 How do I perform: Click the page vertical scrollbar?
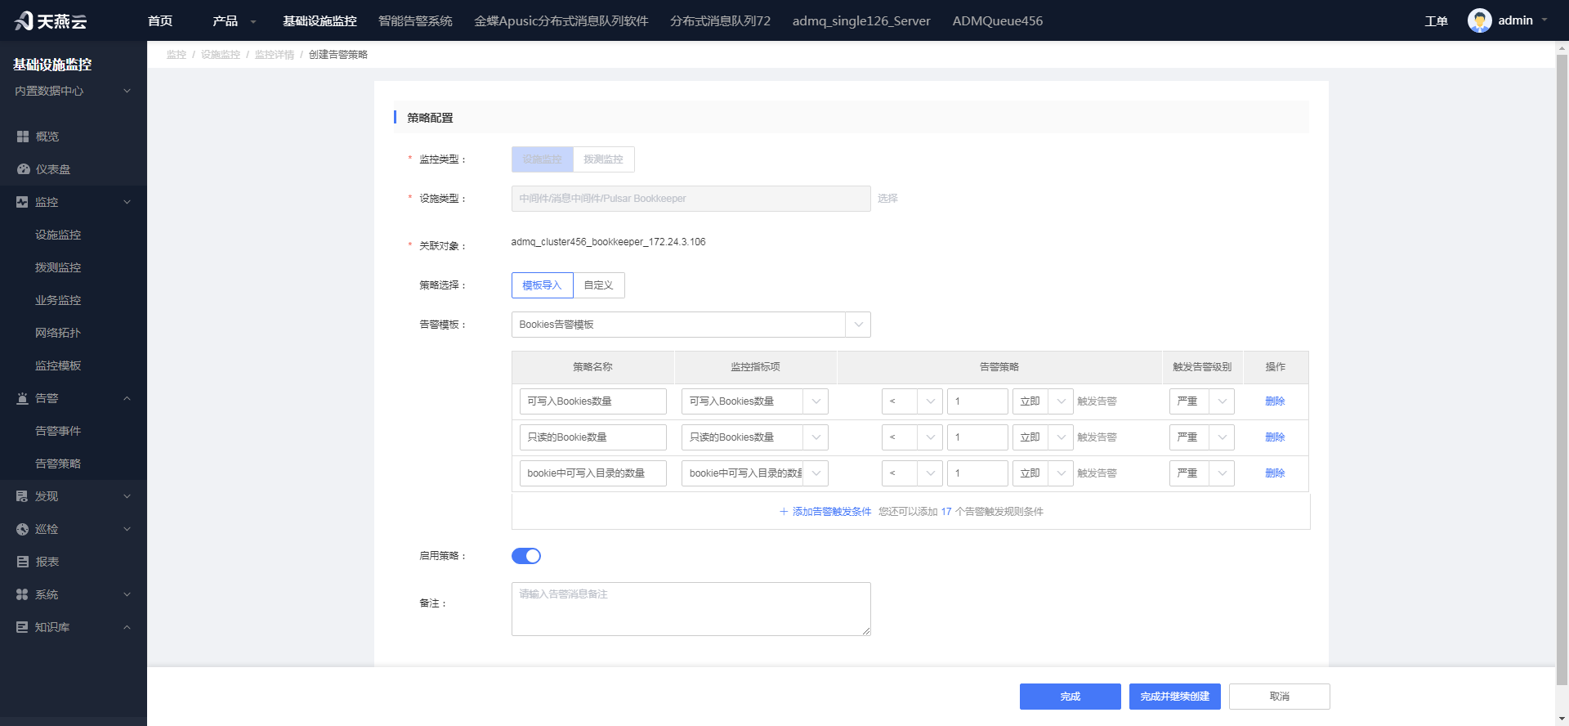click(1562, 368)
